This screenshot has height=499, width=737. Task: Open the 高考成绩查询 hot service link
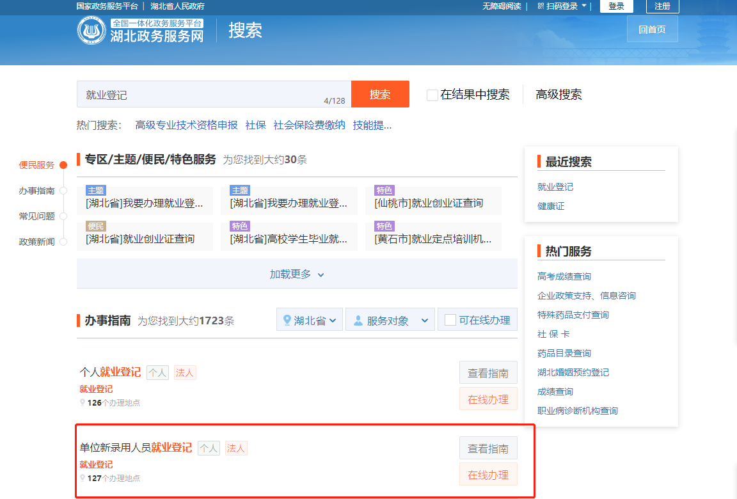[x=564, y=276]
